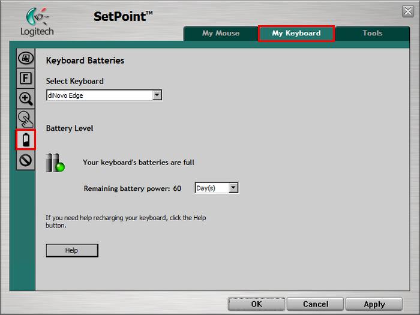The height and width of the screenshot is (315, 420).
Task: Switch to the My Mouse tab
Action: (221, 33)
